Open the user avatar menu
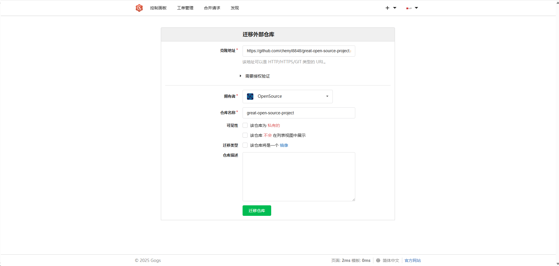Viewport: 559px width, 266px height. [x=409, y=8]
